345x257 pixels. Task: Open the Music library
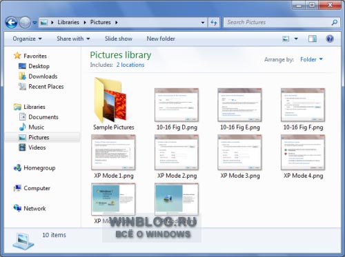click(36, 127)
